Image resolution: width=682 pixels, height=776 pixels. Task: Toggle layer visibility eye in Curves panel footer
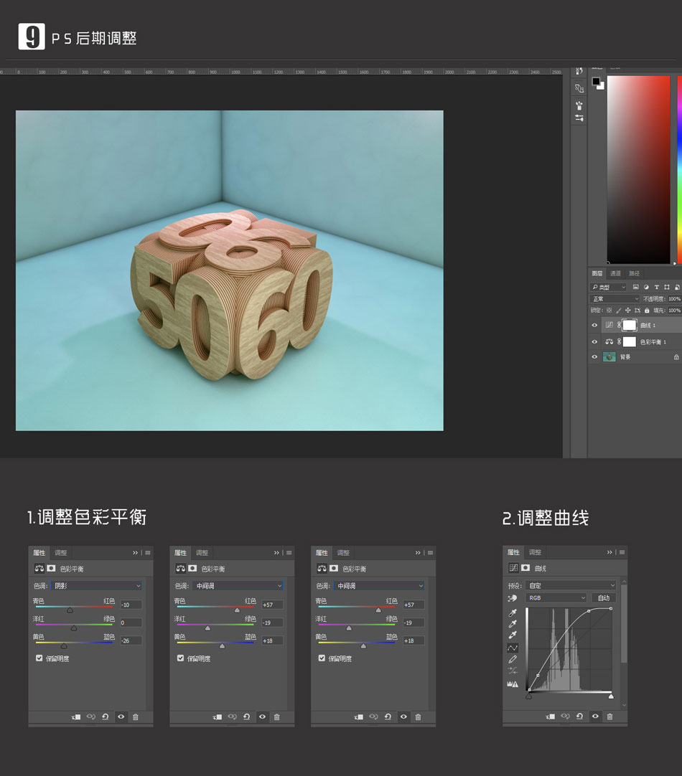[595, 716]
